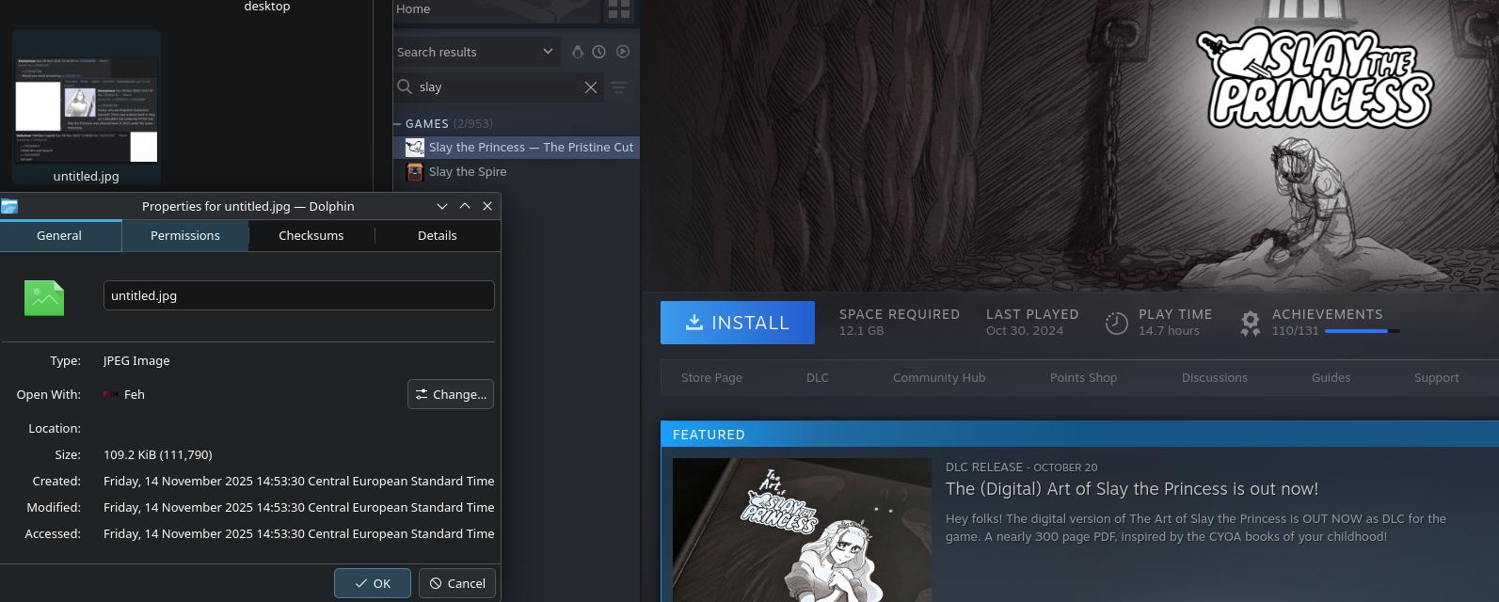Click the Created date value

pyautogui.click(x=299, y=482)
